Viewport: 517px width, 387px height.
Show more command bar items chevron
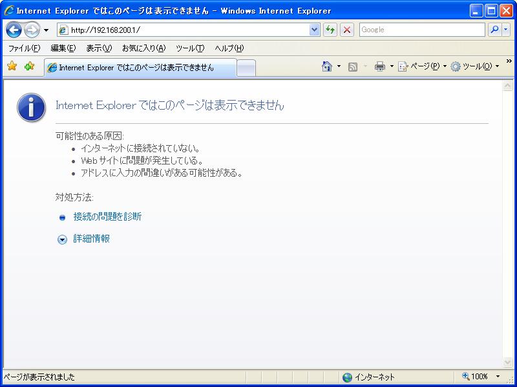point(509,61)
